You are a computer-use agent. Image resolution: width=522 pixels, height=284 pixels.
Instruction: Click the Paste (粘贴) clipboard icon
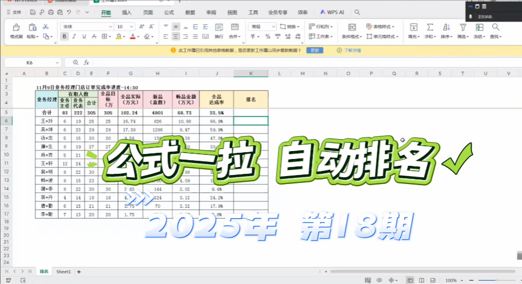tap(32, 27)
